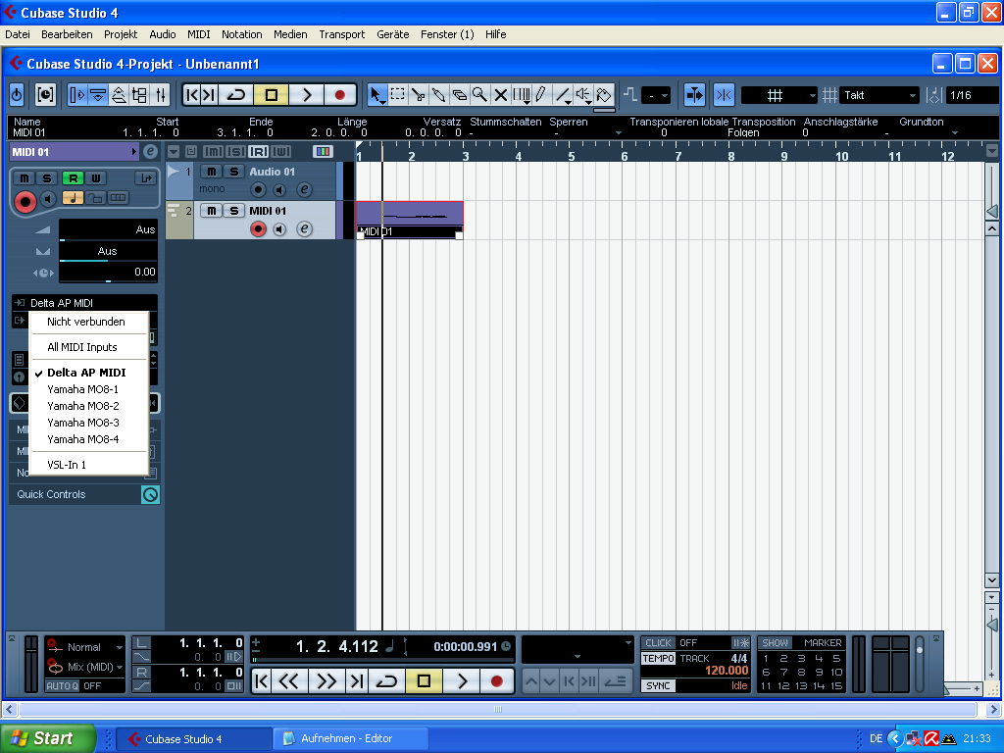Toggle Autoscroll button in toolbar

(x=694, y=95)
